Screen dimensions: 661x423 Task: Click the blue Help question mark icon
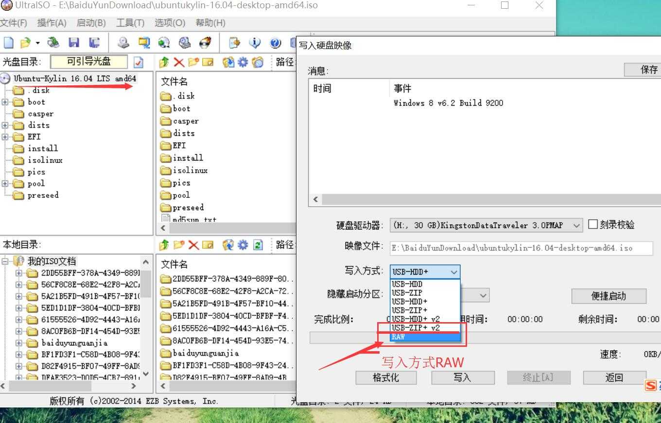click(x=276, y=43)
